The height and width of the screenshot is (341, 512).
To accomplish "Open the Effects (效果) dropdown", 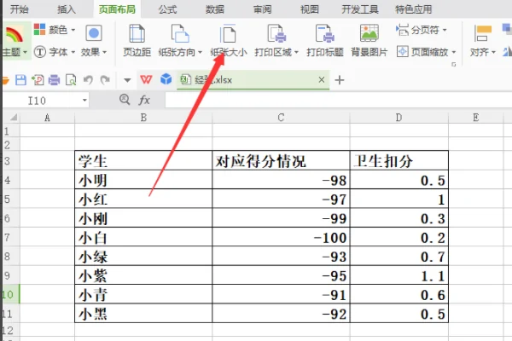I will [x=94, y=42].
